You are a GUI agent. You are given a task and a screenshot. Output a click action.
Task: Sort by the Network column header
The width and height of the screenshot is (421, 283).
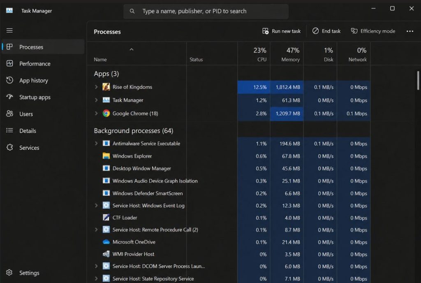[x=354, y=54]
